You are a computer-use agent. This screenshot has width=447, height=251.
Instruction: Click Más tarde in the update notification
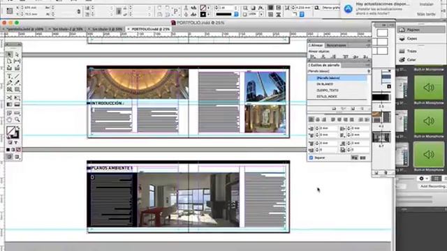[x=426, y=14]
